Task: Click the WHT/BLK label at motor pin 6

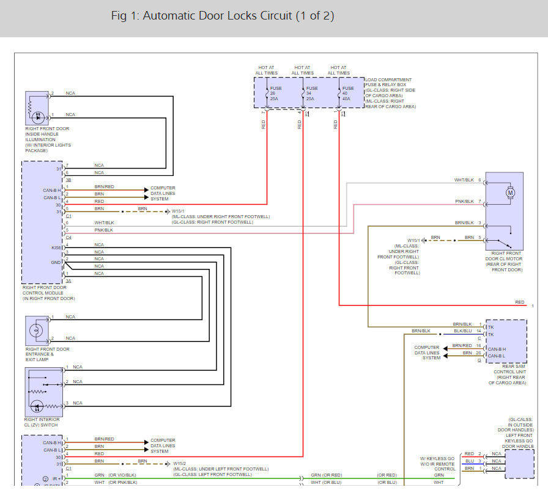Action: pos(464,180)
